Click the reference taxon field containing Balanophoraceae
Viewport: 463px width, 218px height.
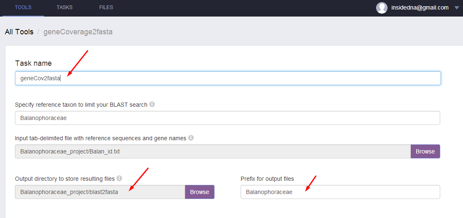tap(227, 118)
